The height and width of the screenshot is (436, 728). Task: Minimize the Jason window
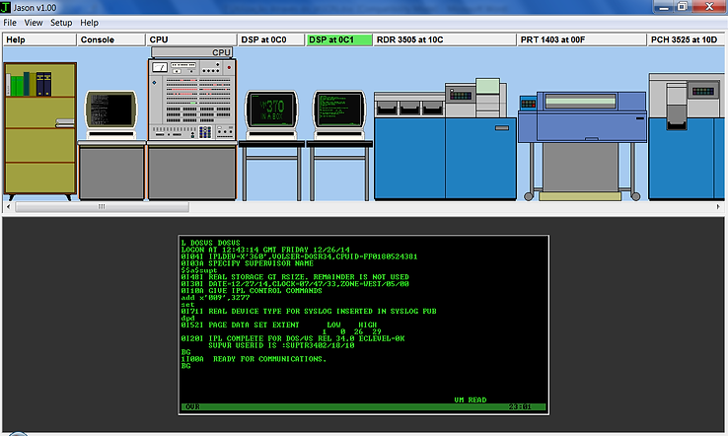[x=665, y=7]
